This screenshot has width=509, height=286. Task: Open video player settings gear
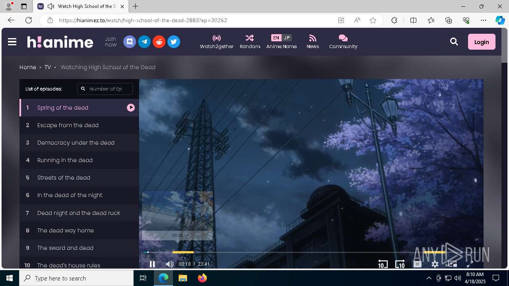[435, 264]
